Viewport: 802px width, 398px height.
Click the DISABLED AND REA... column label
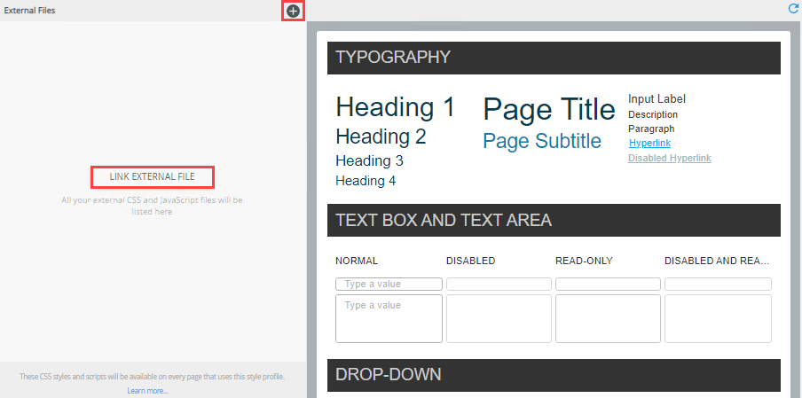tap(717, 261)
